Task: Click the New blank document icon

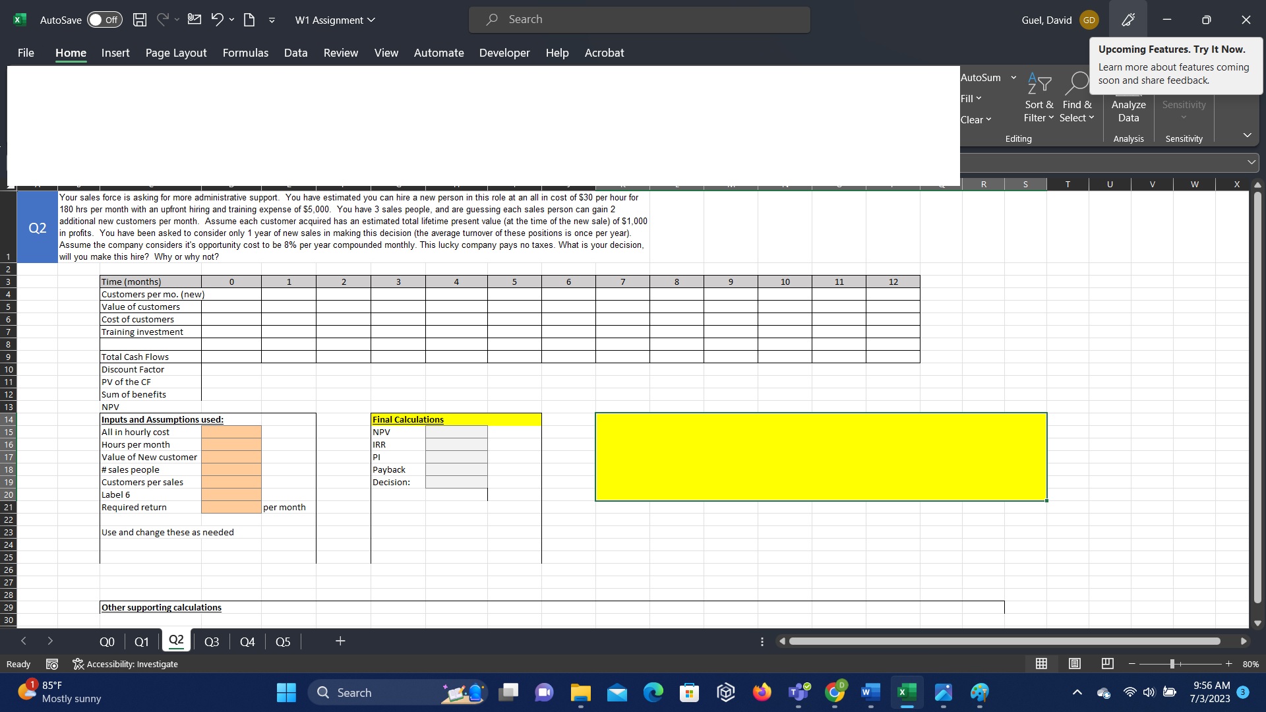Action: point(249,20)
